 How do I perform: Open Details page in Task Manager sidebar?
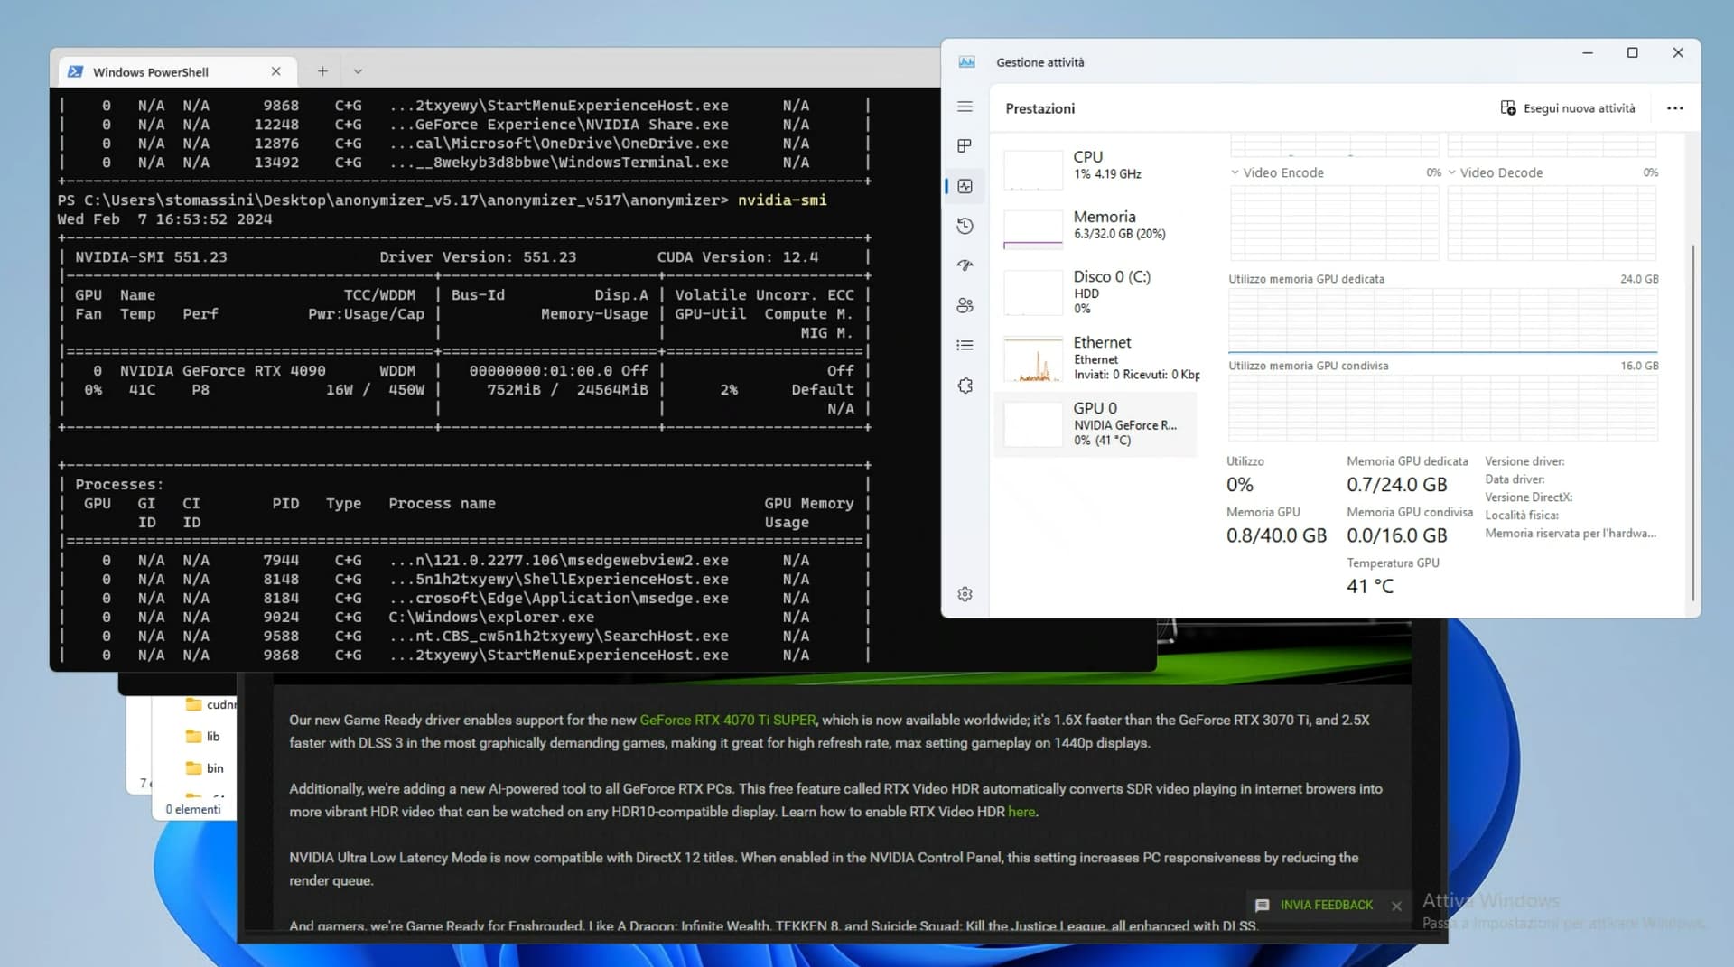click(x=965, y=345)
